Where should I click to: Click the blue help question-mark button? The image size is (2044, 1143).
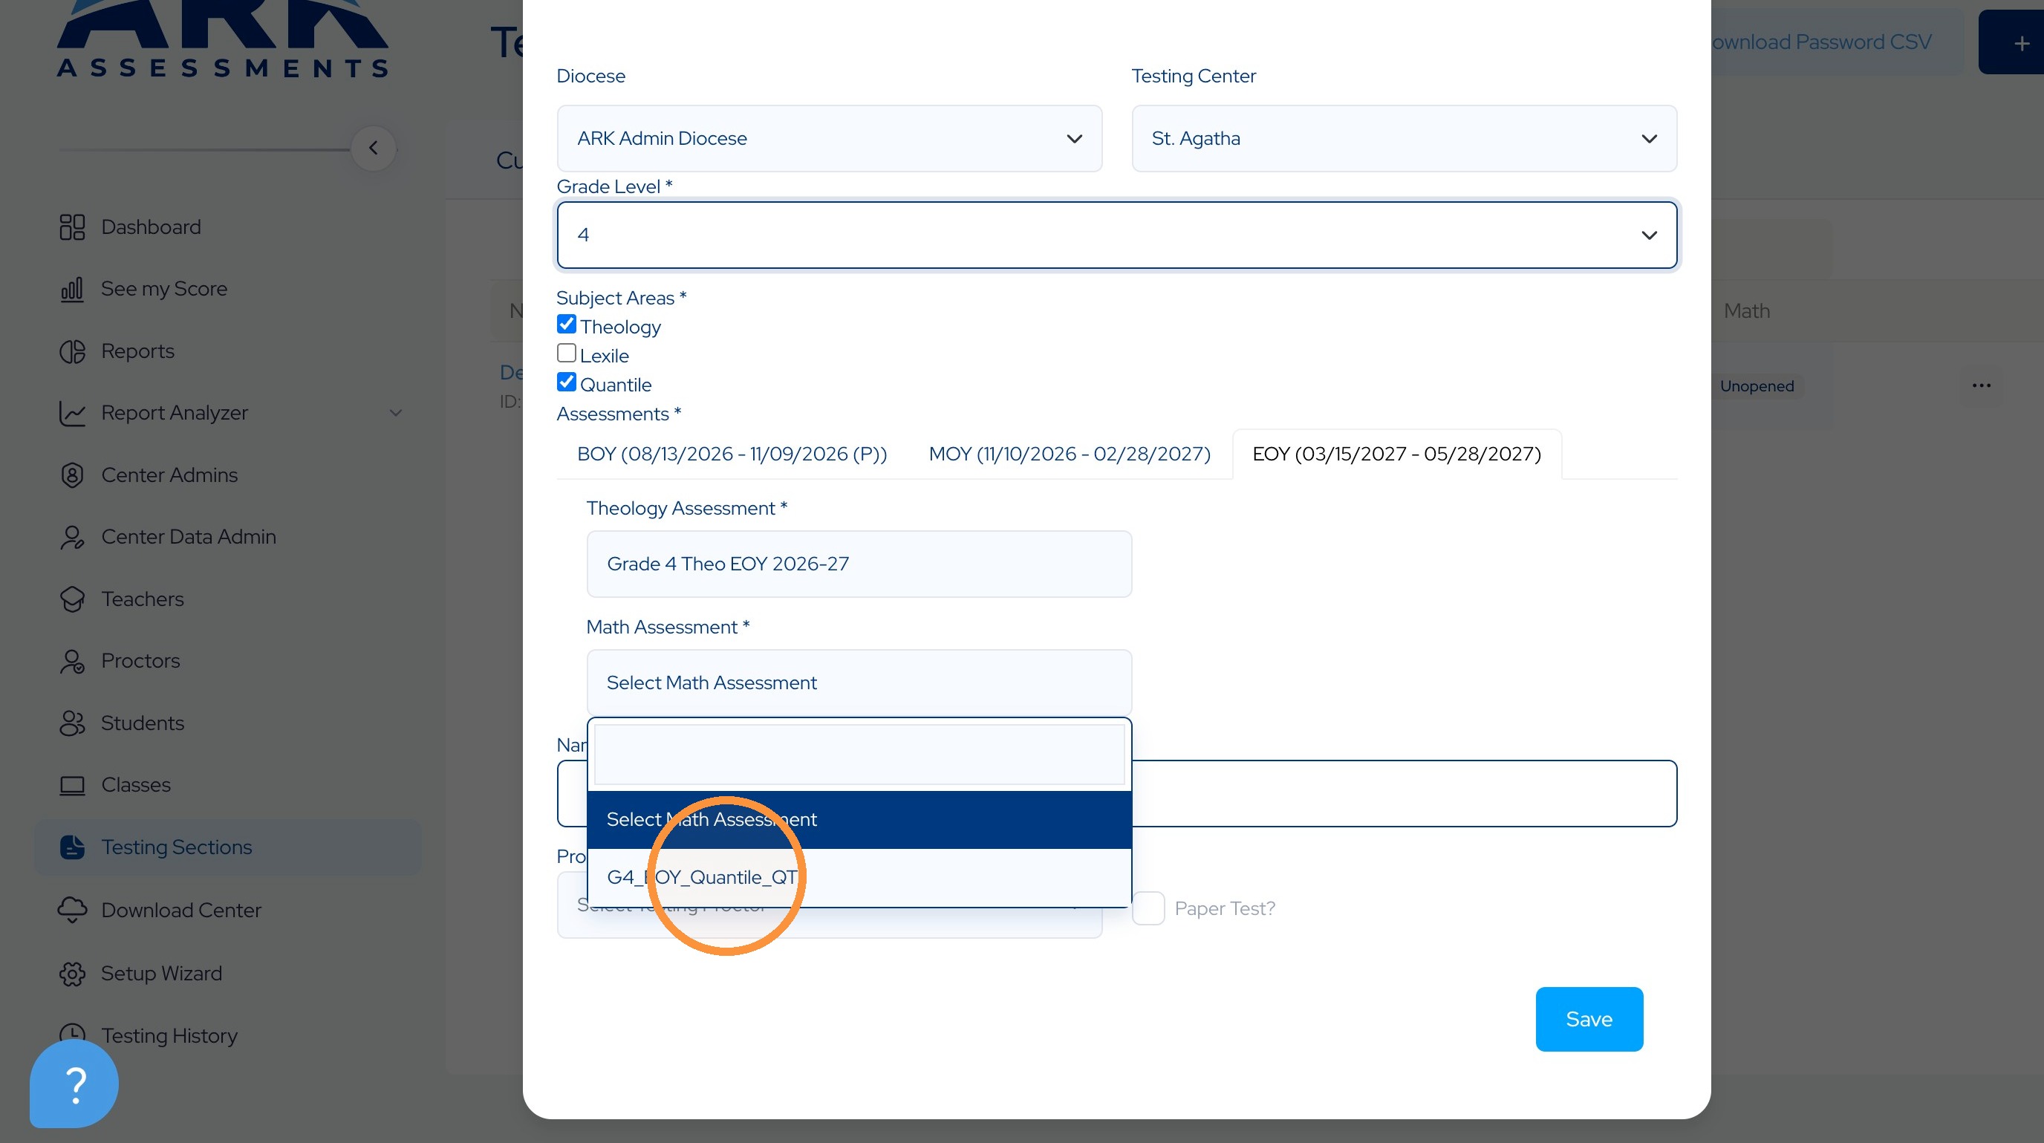(x=74, y=1084)
